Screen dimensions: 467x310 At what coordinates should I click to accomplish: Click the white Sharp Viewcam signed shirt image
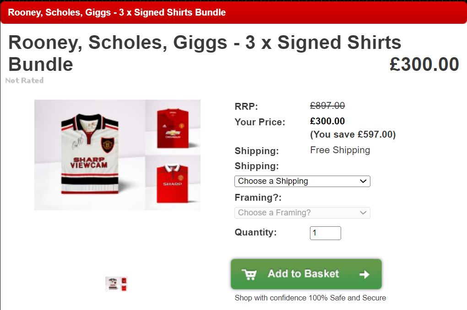pyautogui.click(x=90, y=154)
